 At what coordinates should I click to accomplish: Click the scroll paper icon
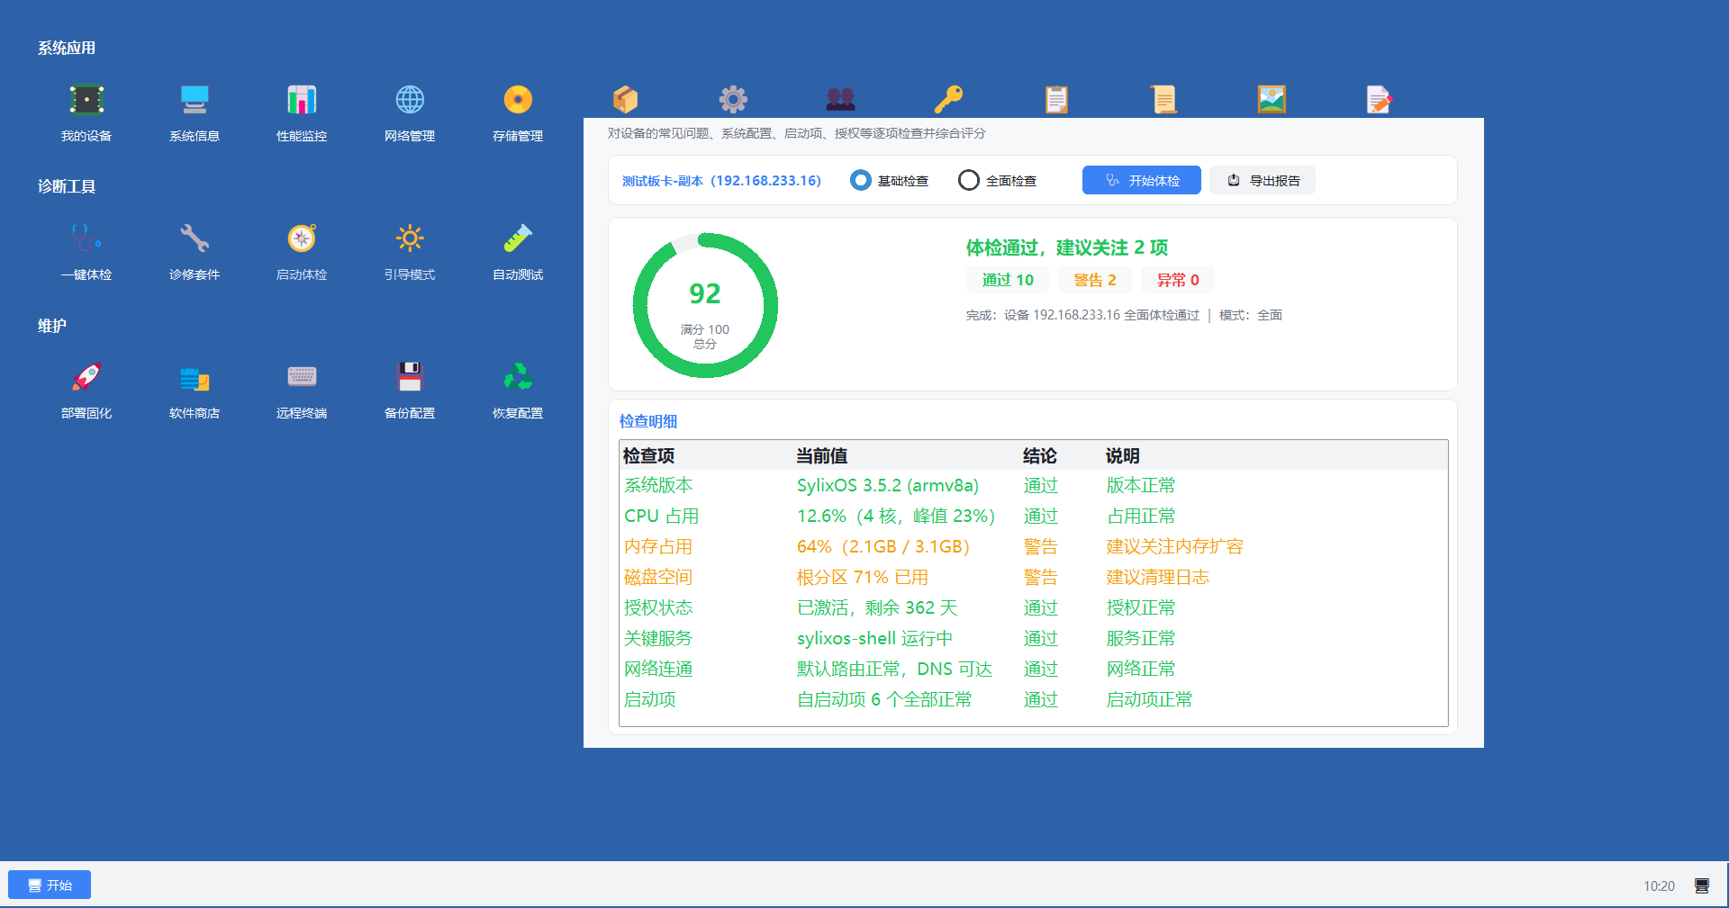(1163, 100)
